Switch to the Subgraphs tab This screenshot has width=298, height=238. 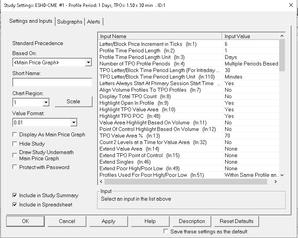(x=69, y=22)
